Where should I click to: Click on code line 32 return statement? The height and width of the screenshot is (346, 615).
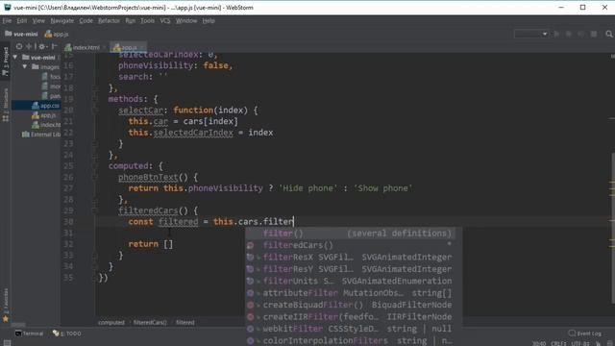pyautogui.click(x=151, y=244)
